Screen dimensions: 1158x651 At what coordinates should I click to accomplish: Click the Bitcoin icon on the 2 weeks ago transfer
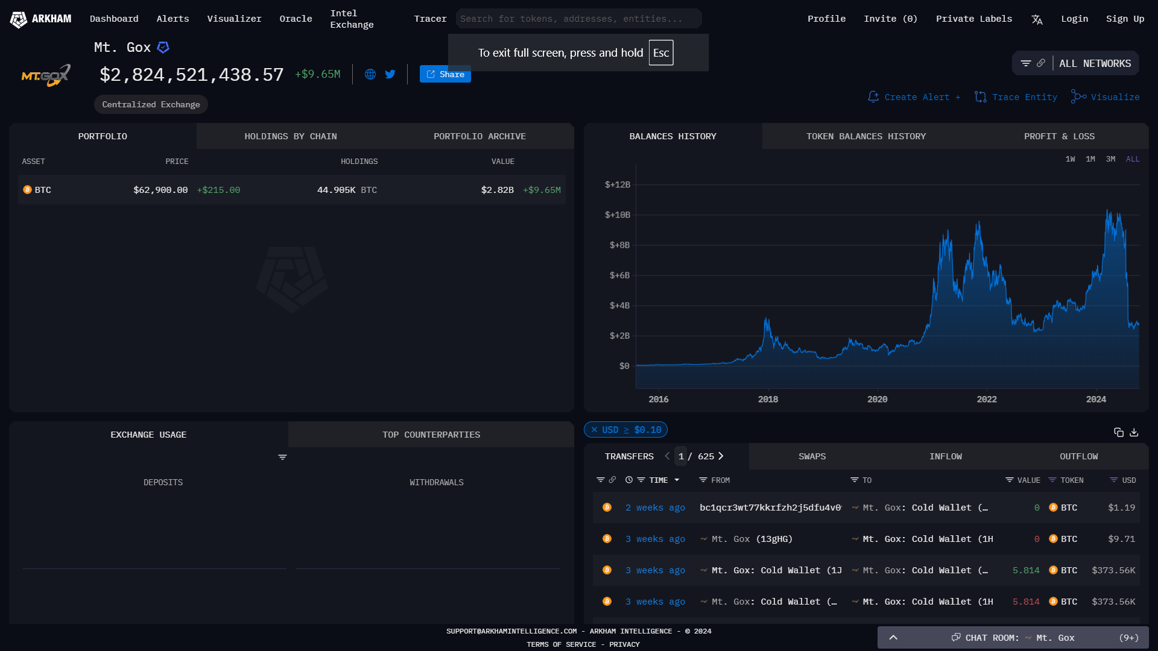pos(607,508)
